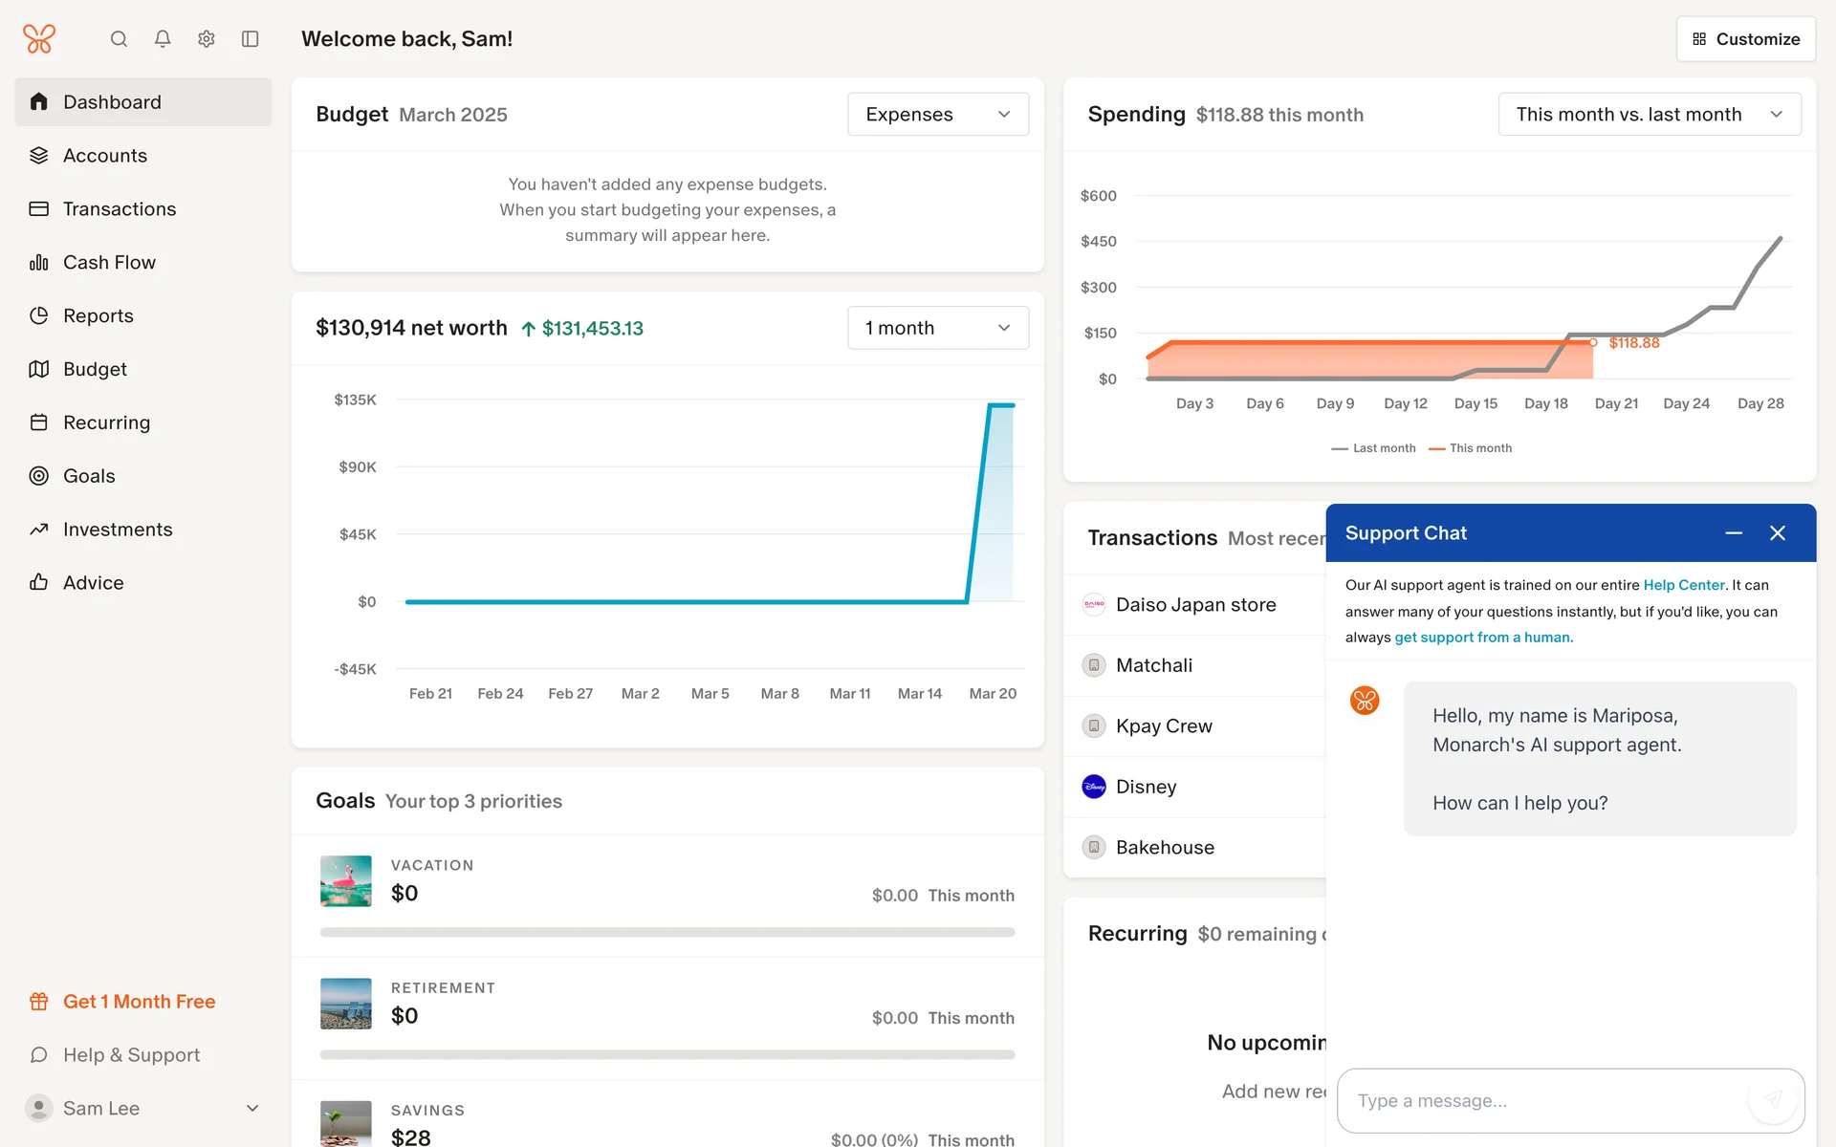This screenshot has height=1147, width=1836.
Task: Click the Vacation goal progress bar
Action: click(x=667, y=932)
